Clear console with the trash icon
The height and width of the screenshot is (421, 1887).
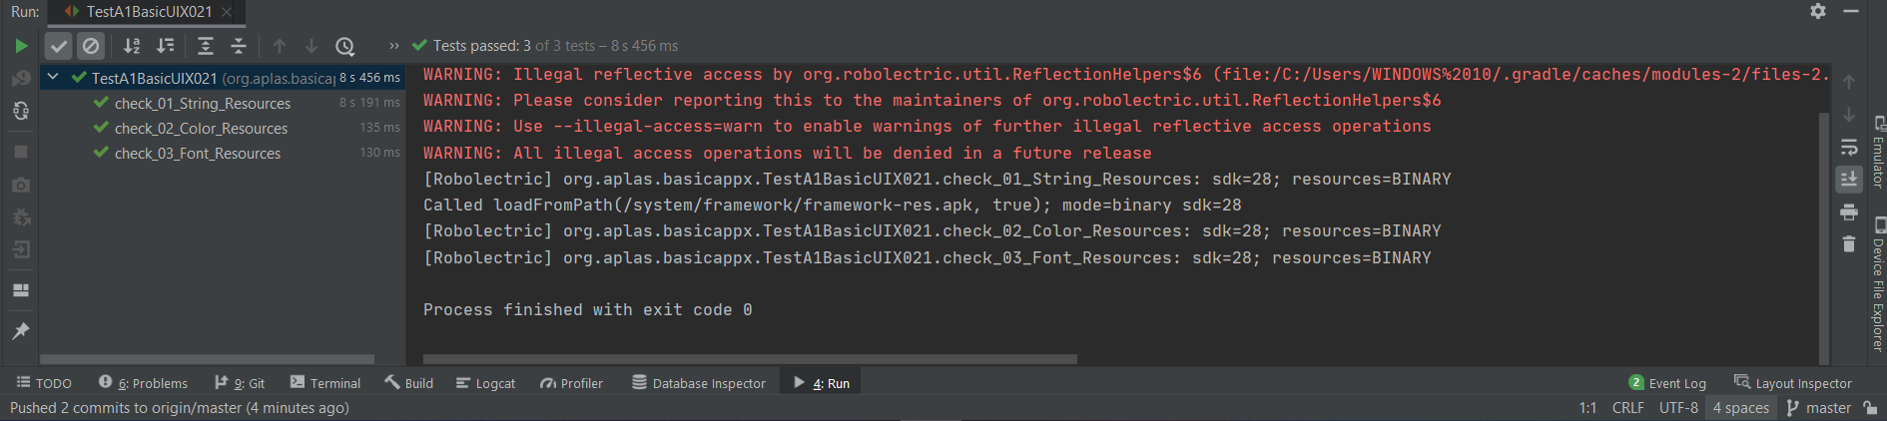point(1849,244)
